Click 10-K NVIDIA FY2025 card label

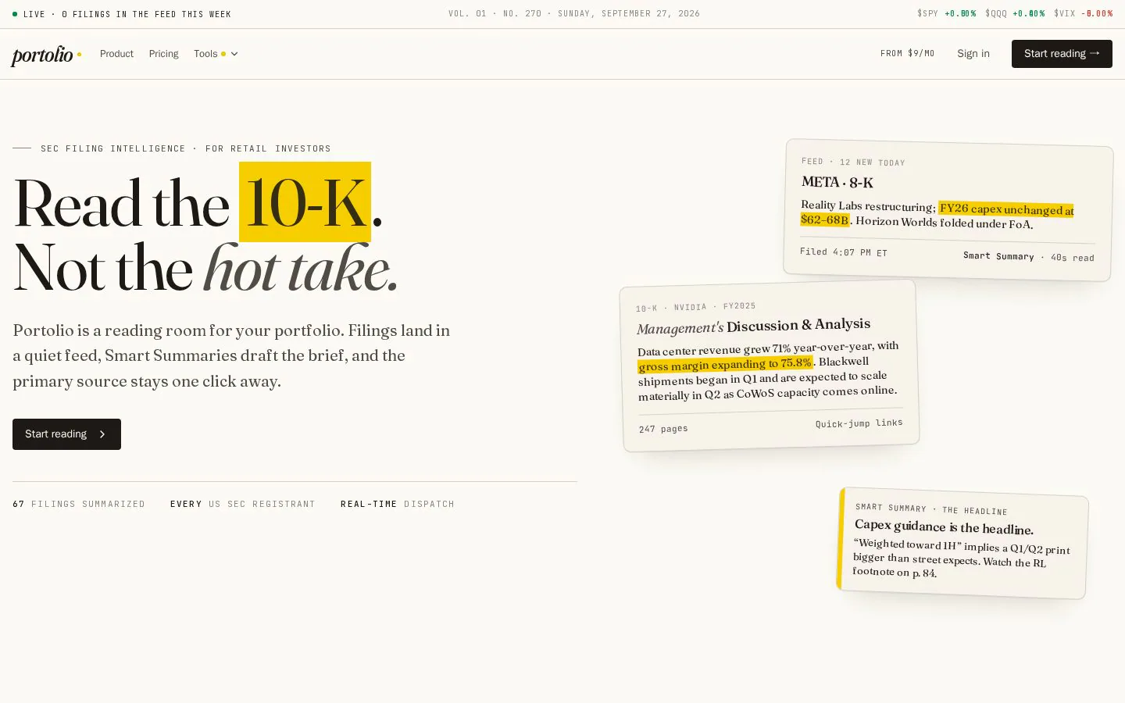pyautogui.click(x=695, y=307)
